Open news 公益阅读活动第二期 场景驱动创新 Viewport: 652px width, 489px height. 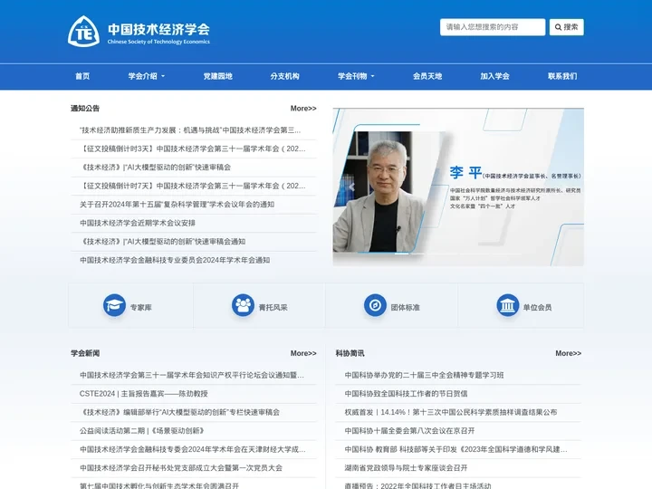pos(142,431)
